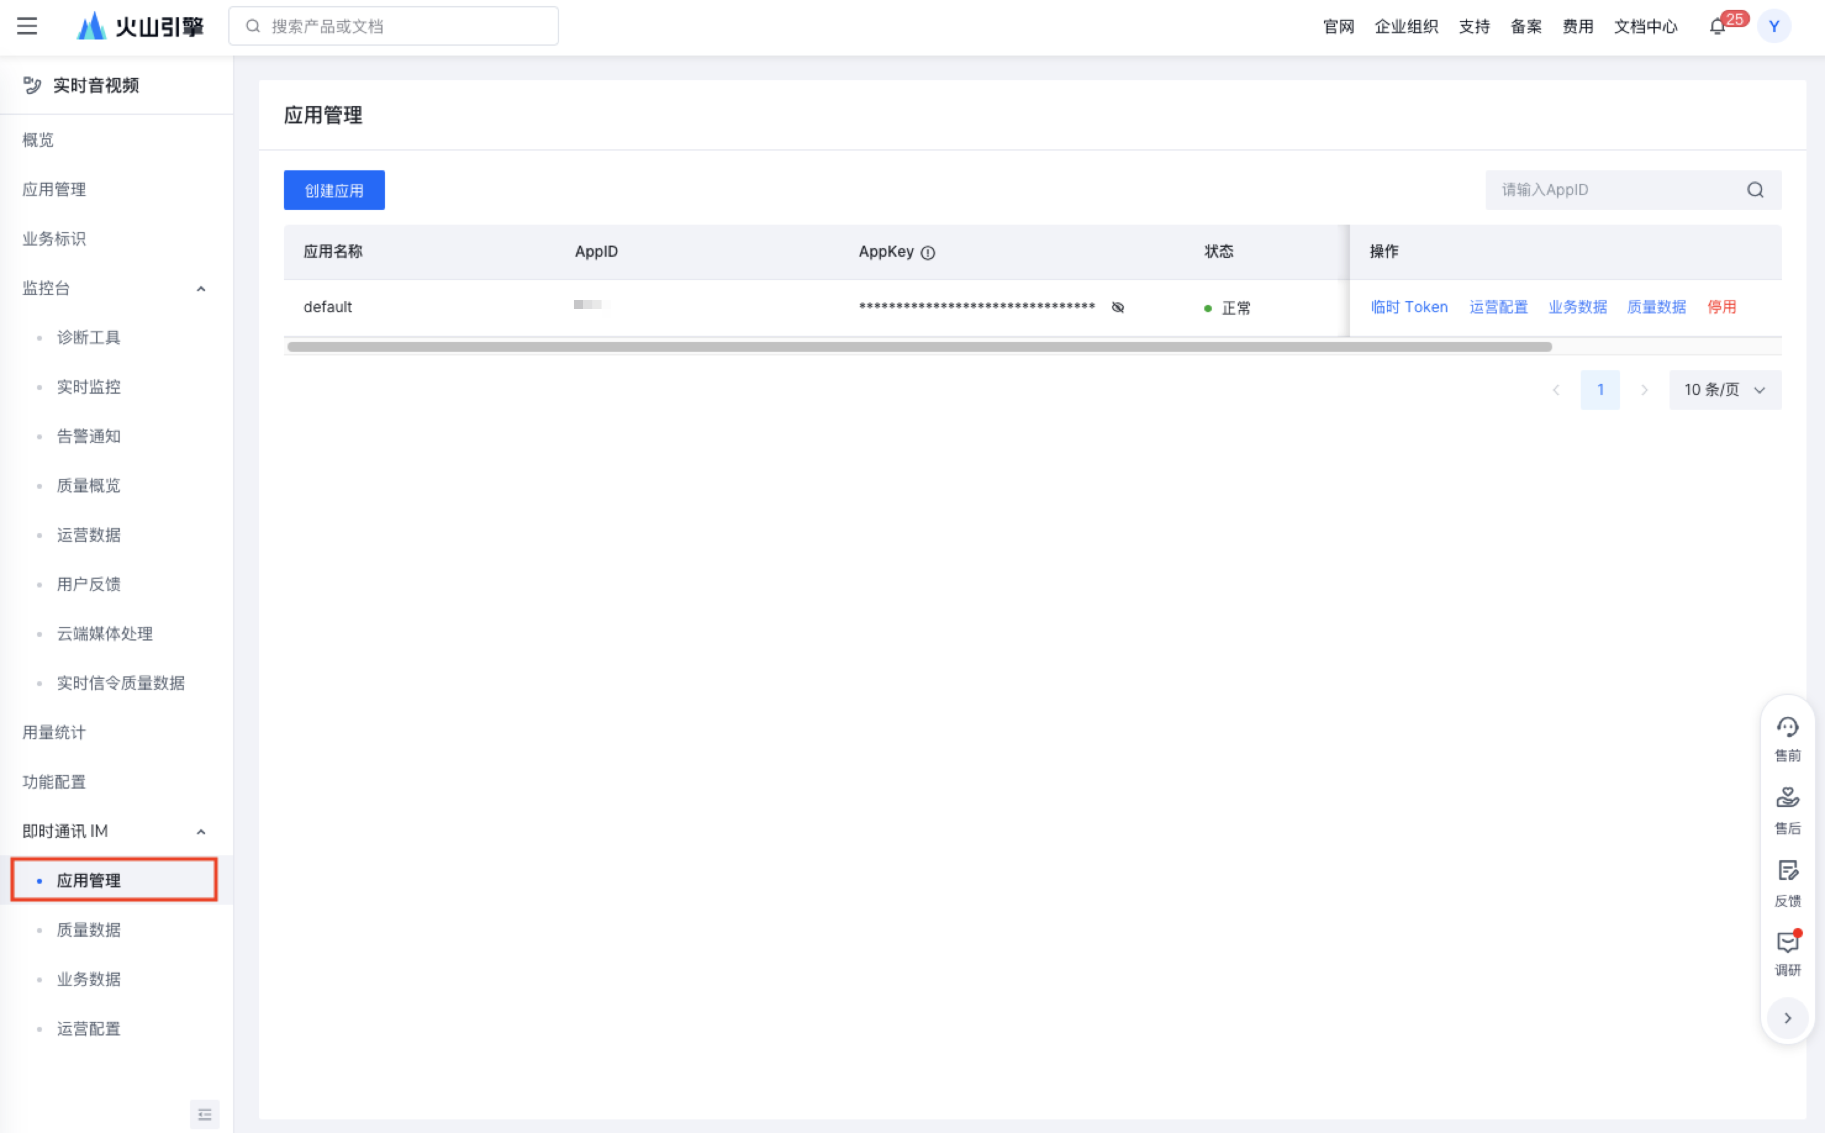Screen dimensions: 1825x1133
Task: Select page 1 in pagination
Action: pos(1599,389)
